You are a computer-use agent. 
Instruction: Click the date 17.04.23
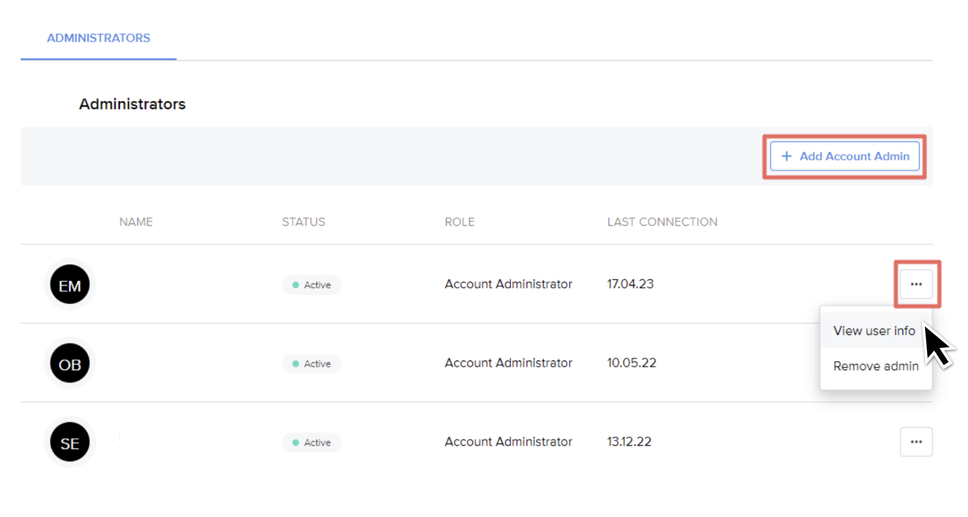630,284
